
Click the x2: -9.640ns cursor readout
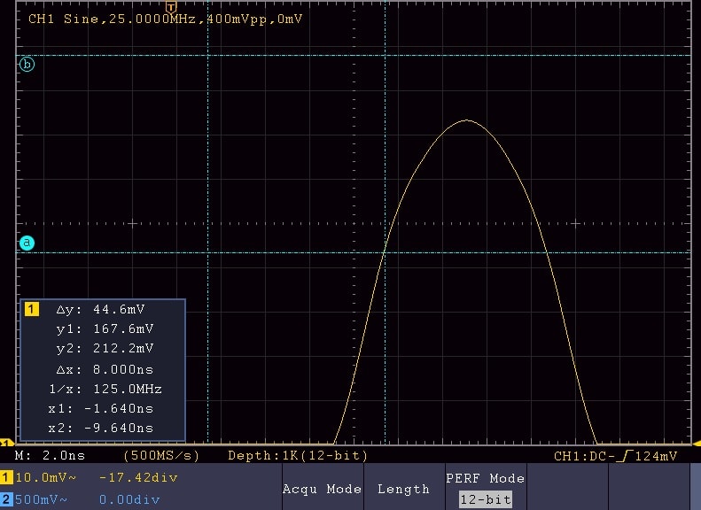(x=101, y=428)
